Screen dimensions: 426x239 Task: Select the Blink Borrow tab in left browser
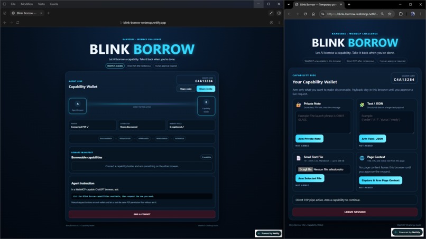coord(27,13)
